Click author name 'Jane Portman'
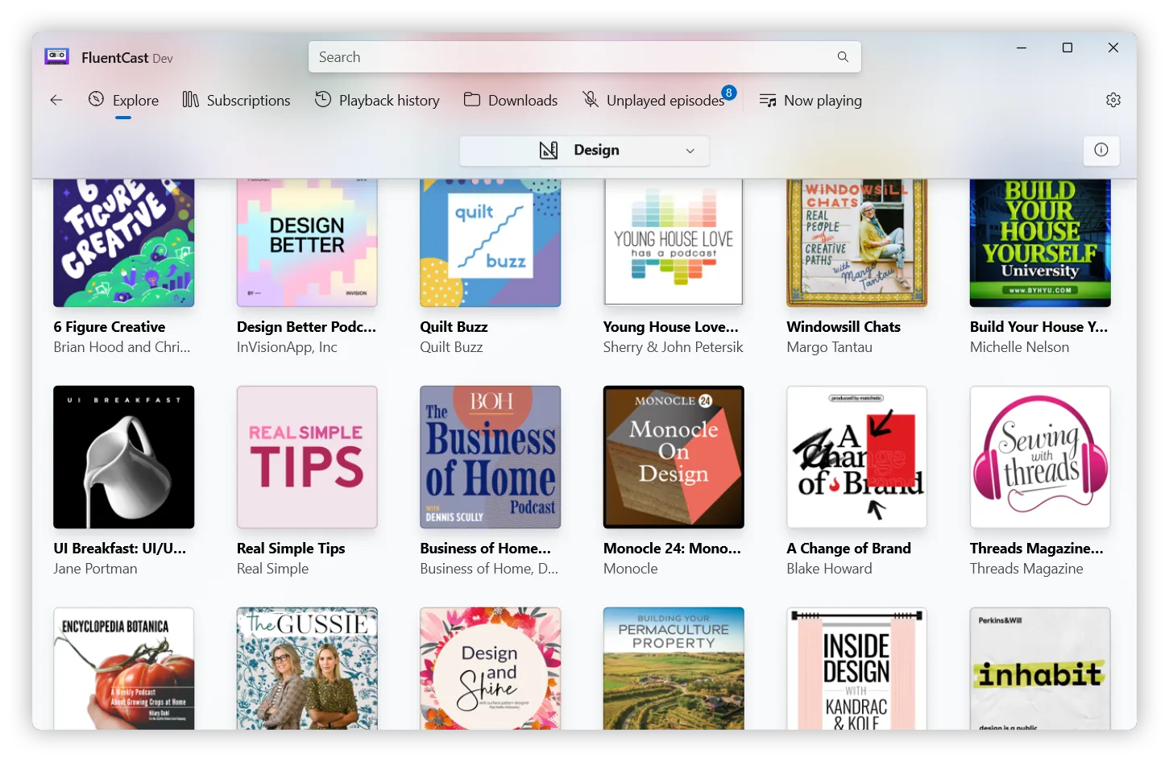The width and height of the screenshot is (1169, 762). [x=95, y=569]
